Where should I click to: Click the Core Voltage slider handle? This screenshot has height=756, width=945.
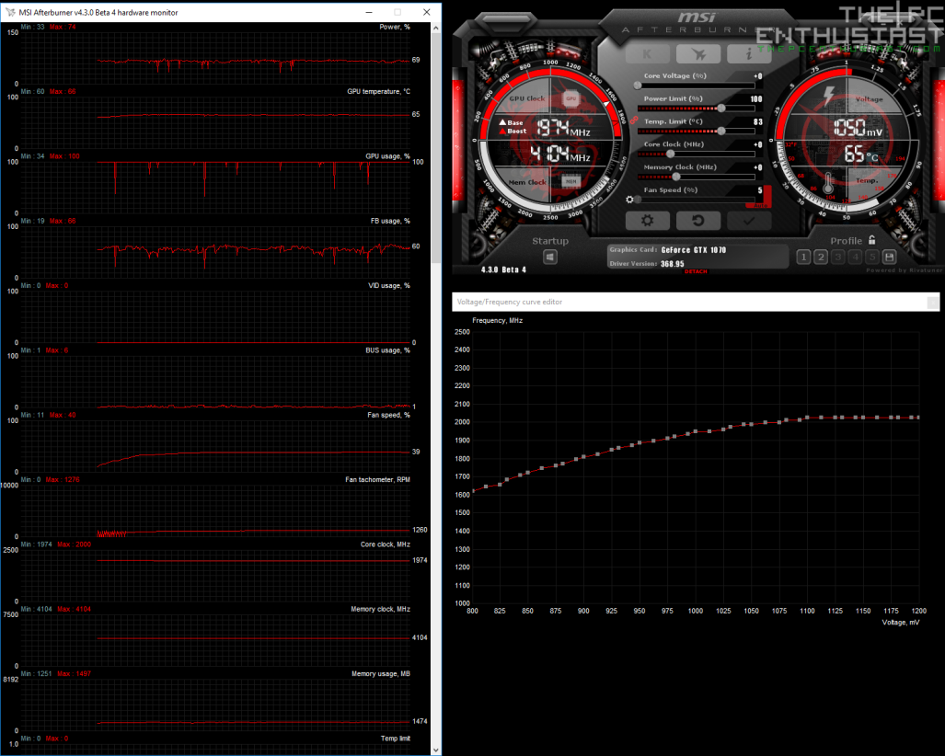coord(638,86)
